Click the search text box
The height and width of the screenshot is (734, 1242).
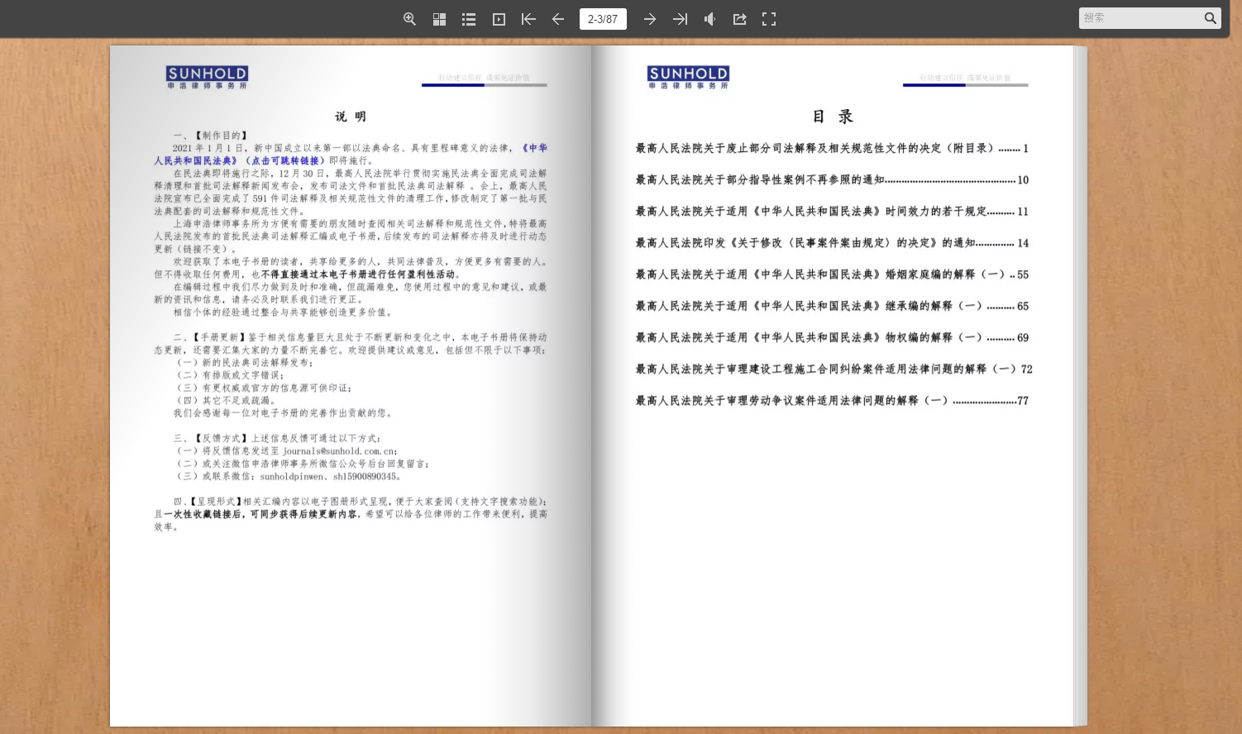click(x=1139, y=18)
